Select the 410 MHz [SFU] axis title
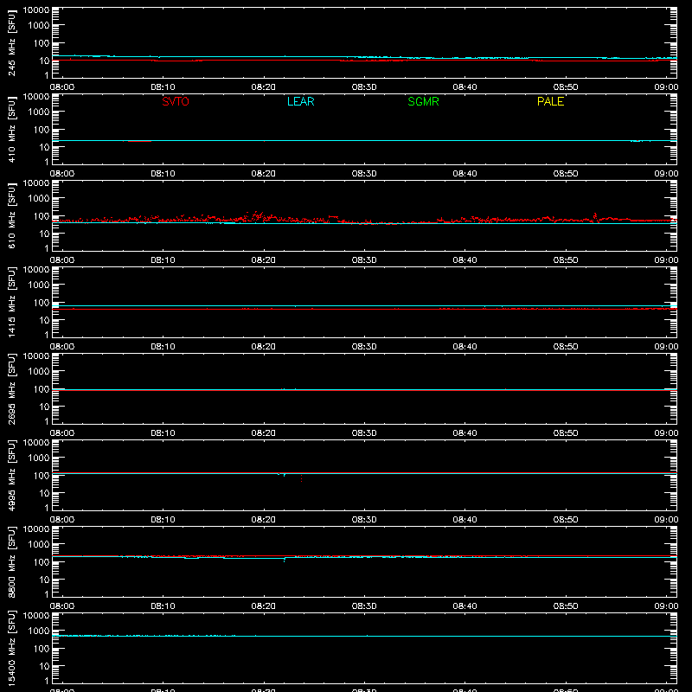The image size is (692, 692). [11, 129]
